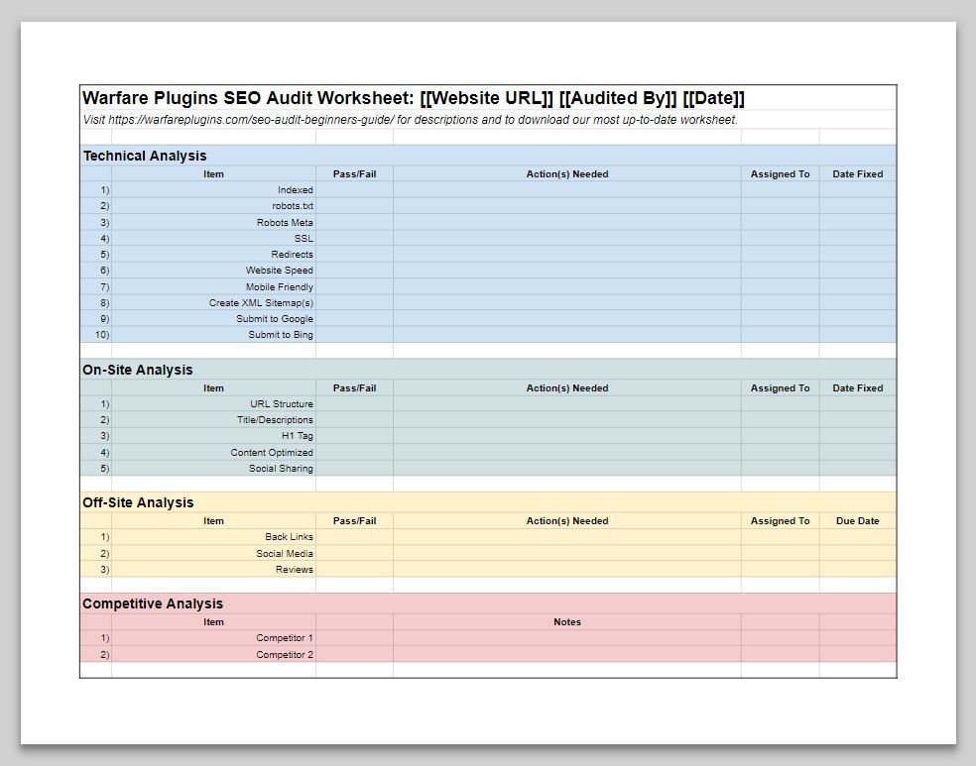The height and width of the screenshot is (766, 976).
Task: Select the On-Site Analysis section header
Action: (x=139, y=370)
